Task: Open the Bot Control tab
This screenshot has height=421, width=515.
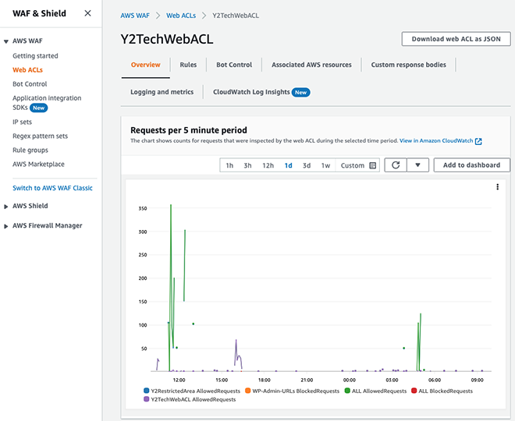Action: tap(234, 65)
